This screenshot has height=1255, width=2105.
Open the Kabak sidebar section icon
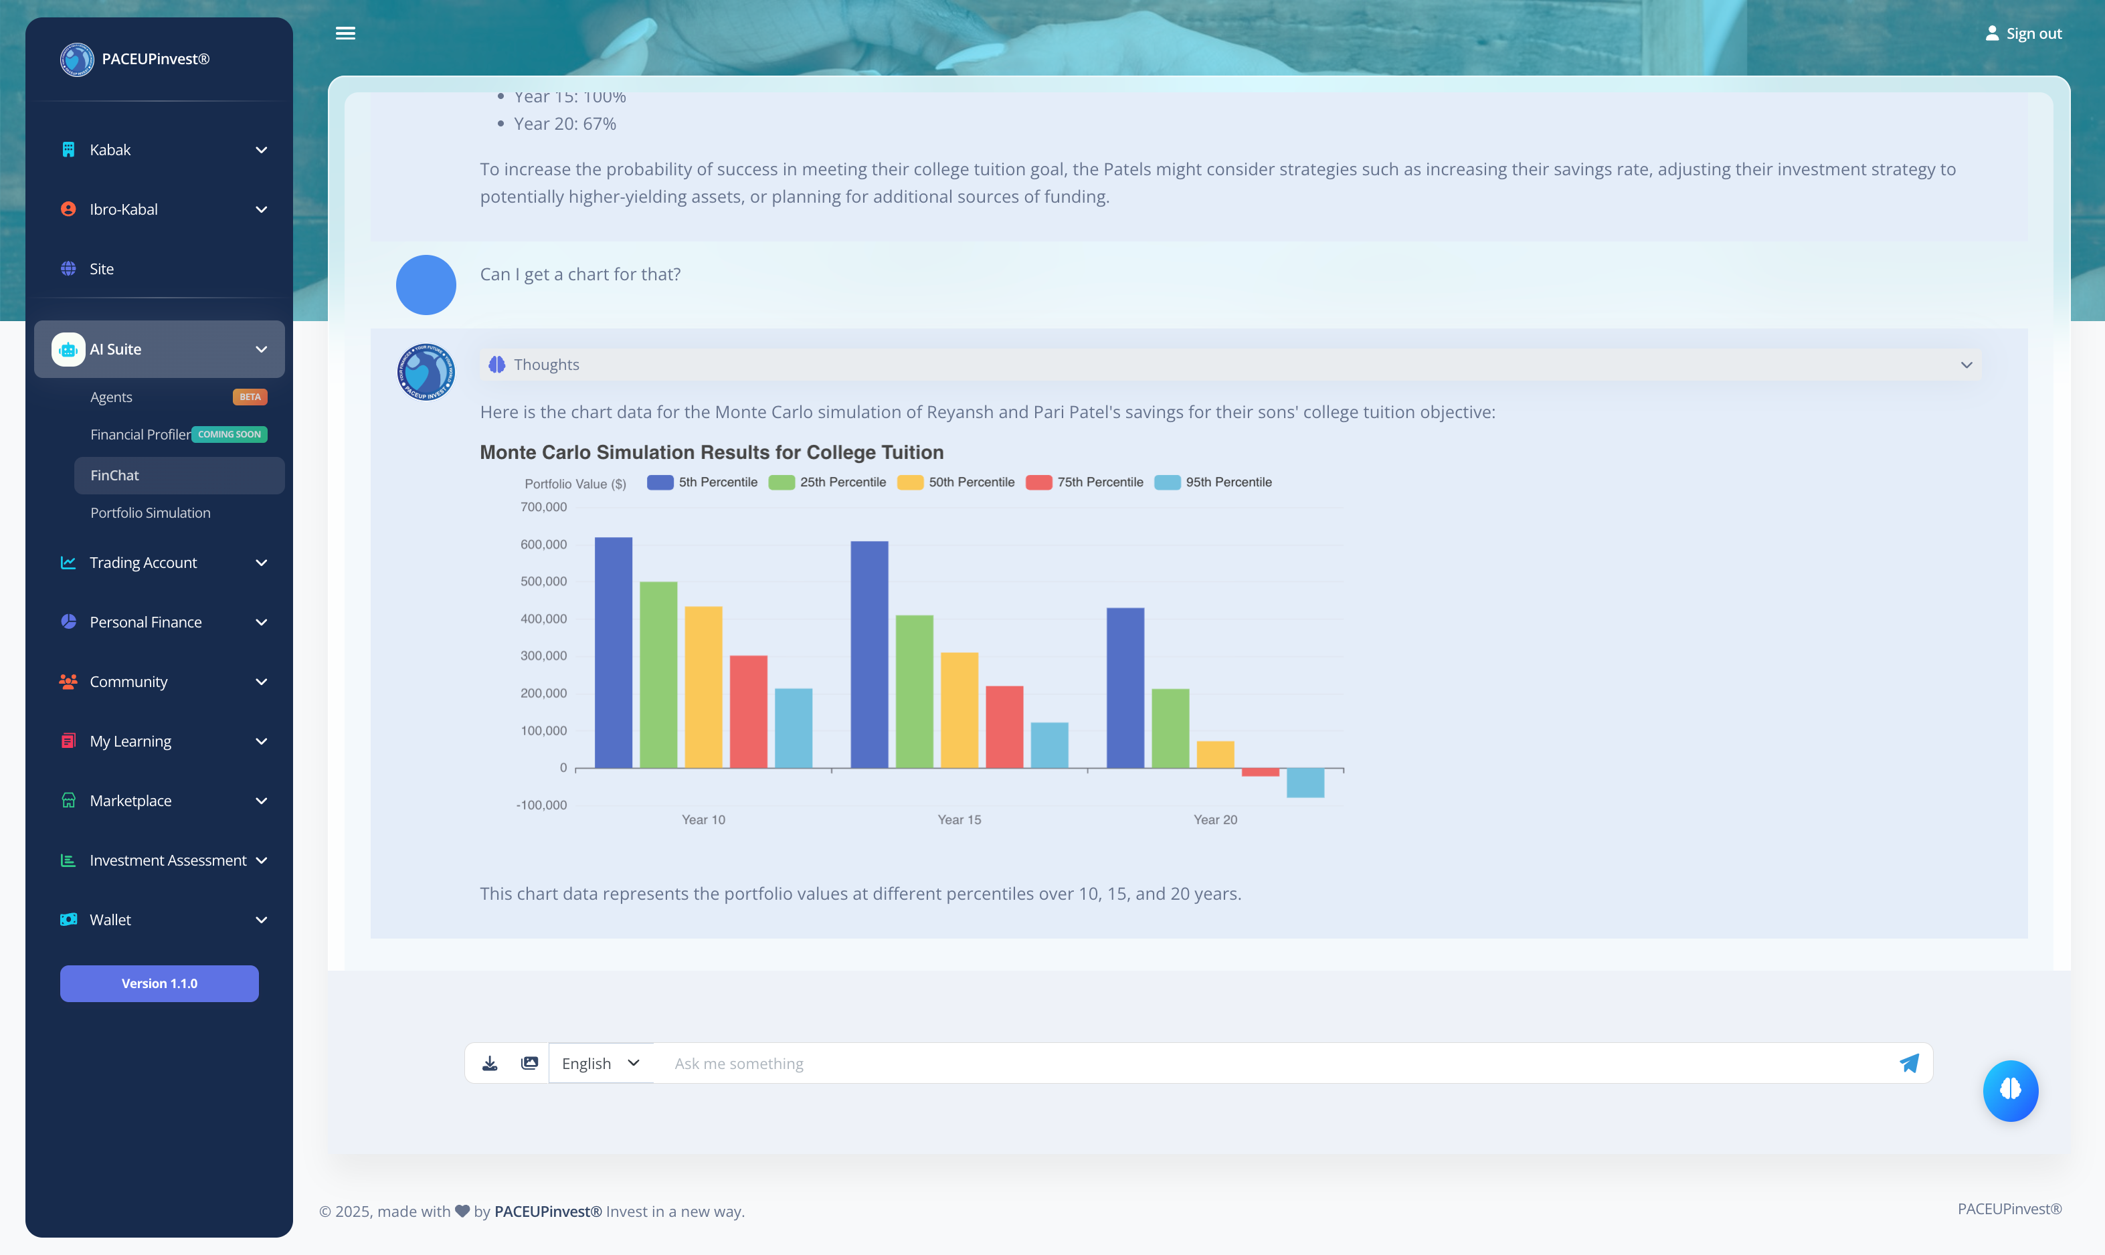point(68,149)
